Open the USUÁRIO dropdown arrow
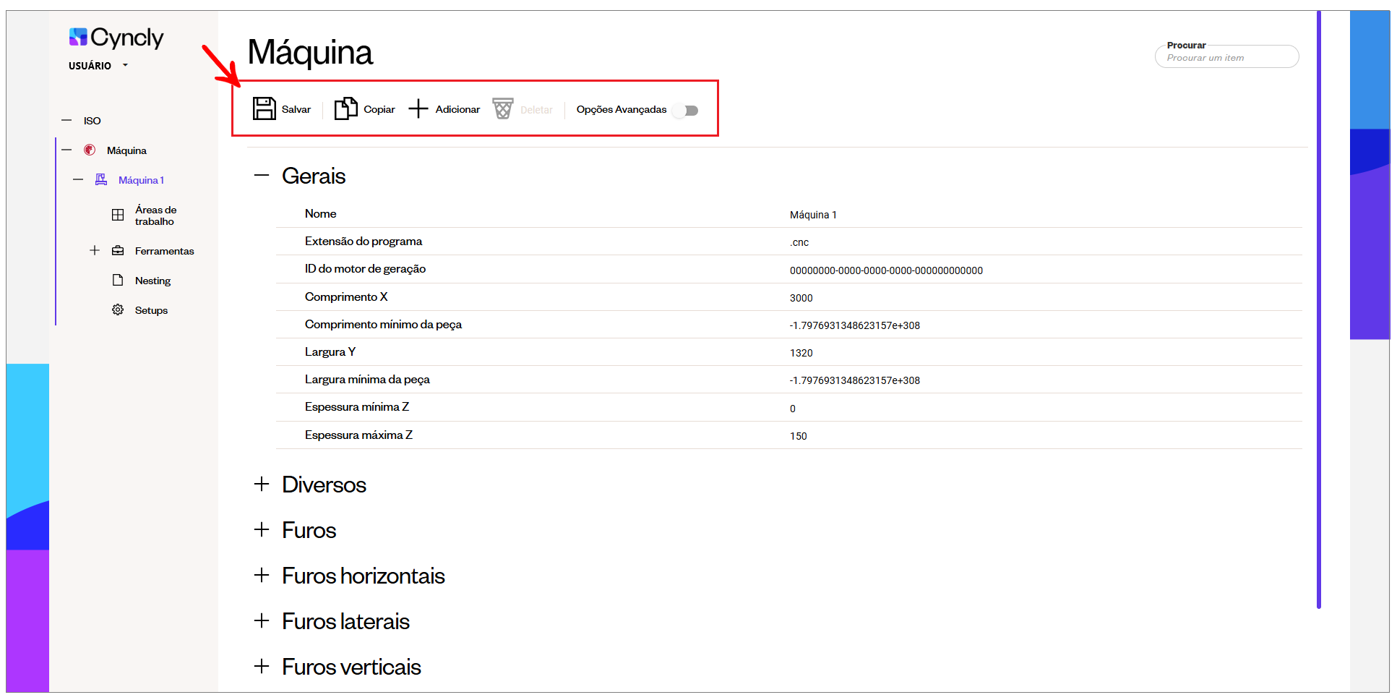 click(125, 65)
